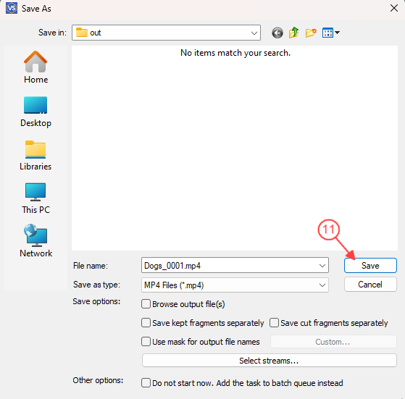
Task: Select Desktop in the places sidebar
Action: [x=36, y=112]
